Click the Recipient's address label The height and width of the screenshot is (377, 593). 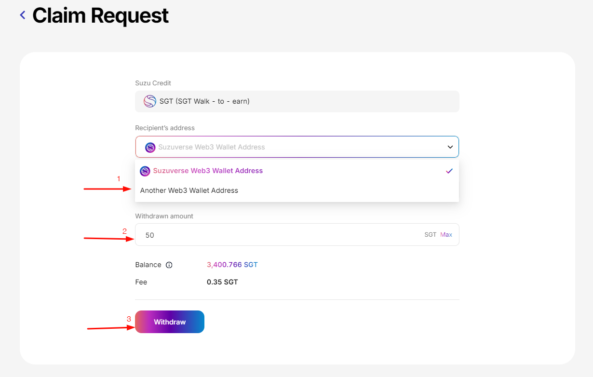[165, 128]
